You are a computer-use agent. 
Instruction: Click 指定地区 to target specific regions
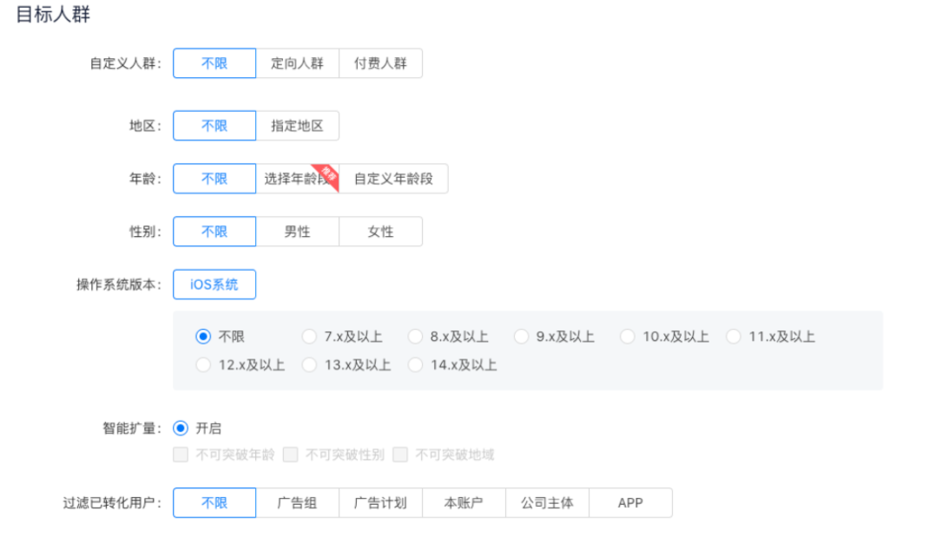tap(298, 125)
